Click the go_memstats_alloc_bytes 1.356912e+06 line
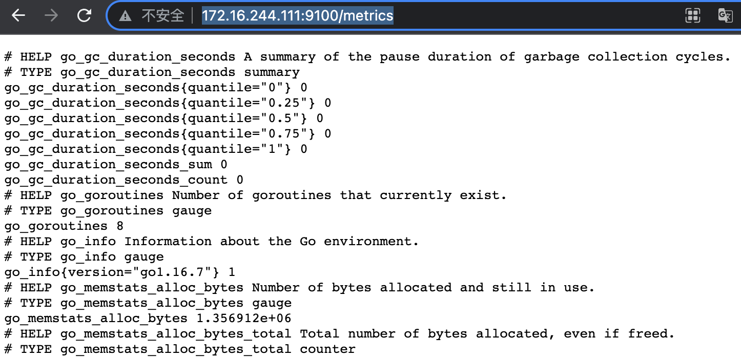The width and height of the screenshot is (741, 357). tap(148, 319)
